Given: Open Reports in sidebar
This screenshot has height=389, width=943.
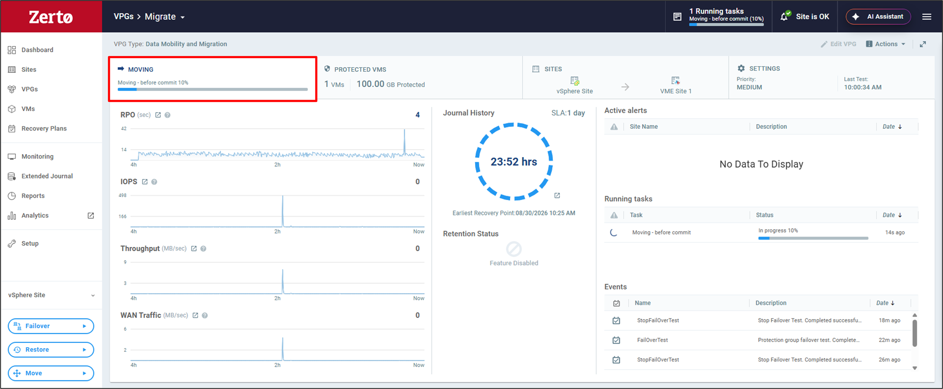Looking at the screenshot, I should click(x=33, y=196).
